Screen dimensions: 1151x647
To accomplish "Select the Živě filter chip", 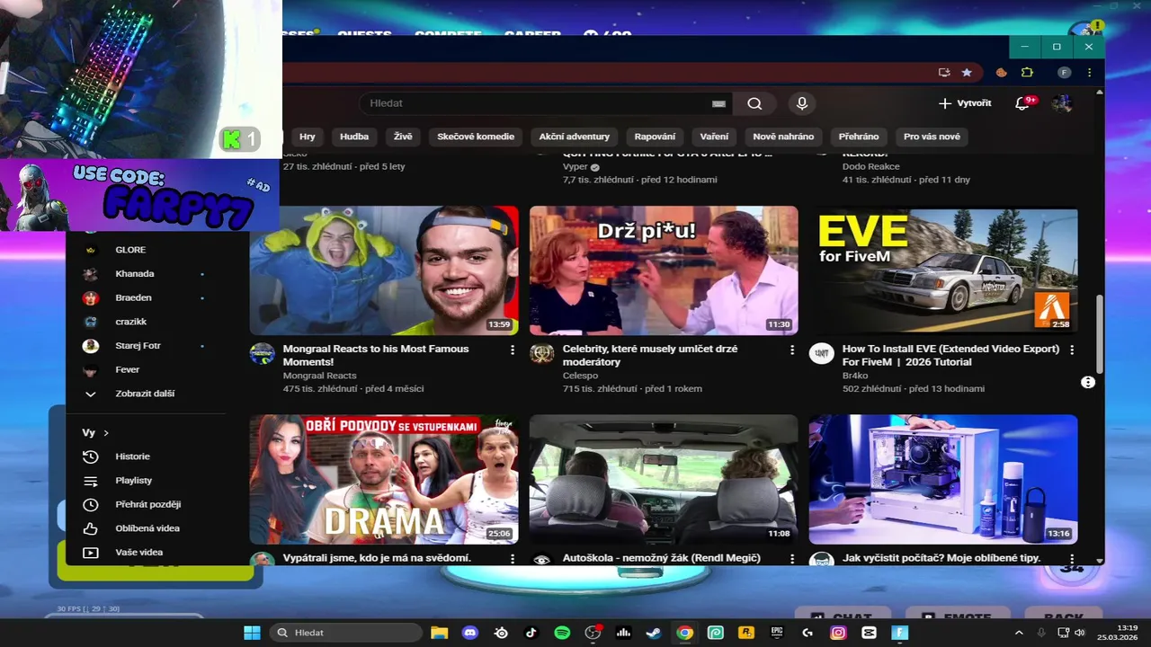I will click(x=403, y=137).
